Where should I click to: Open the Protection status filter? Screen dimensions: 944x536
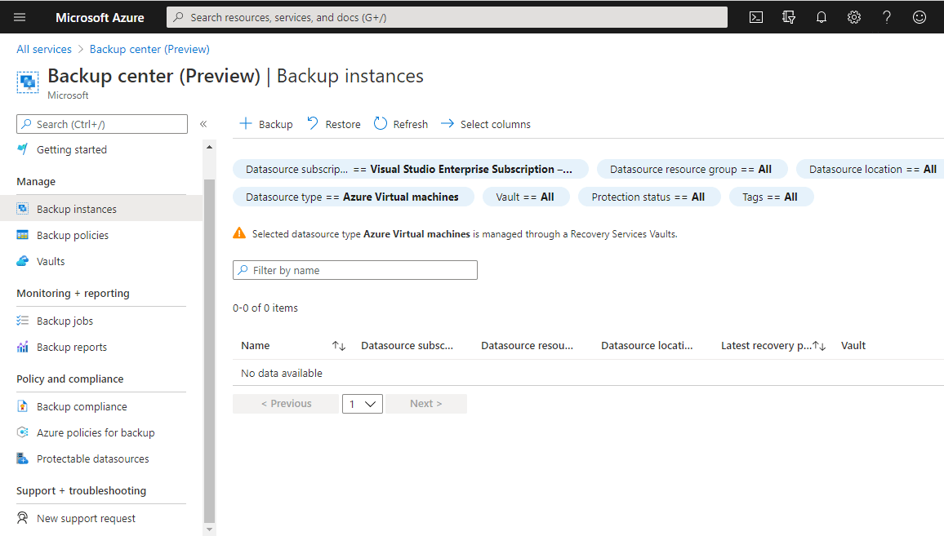(x=649, y=197)
